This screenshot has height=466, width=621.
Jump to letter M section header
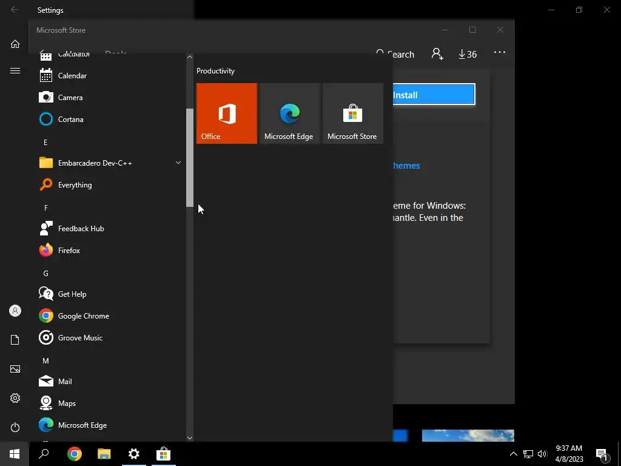click(45, 361)
